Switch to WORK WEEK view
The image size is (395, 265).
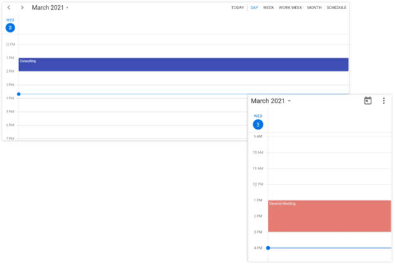click(290, 8)
